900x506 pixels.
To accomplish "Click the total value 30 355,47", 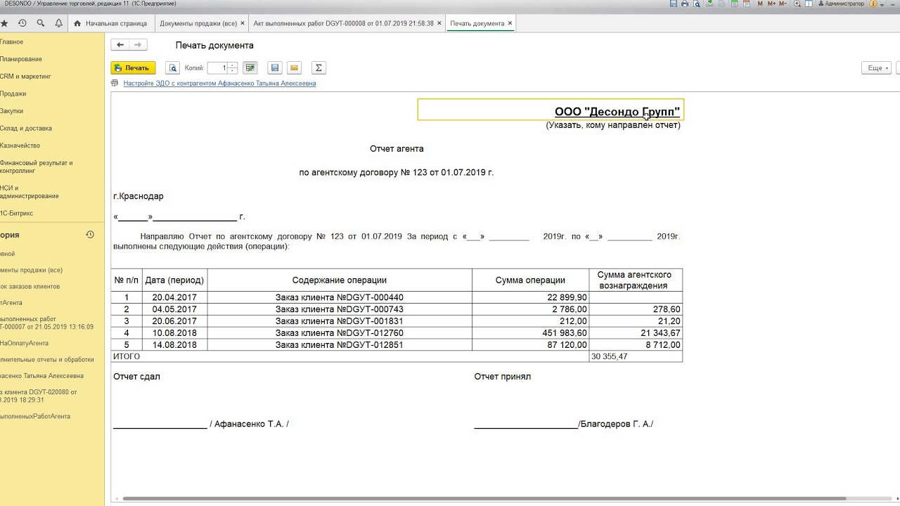I will pyautogui.click(x=636, y=357).
